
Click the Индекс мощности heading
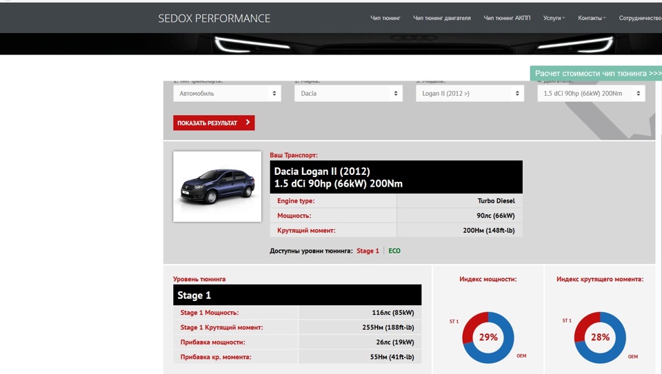coord(488,279)
